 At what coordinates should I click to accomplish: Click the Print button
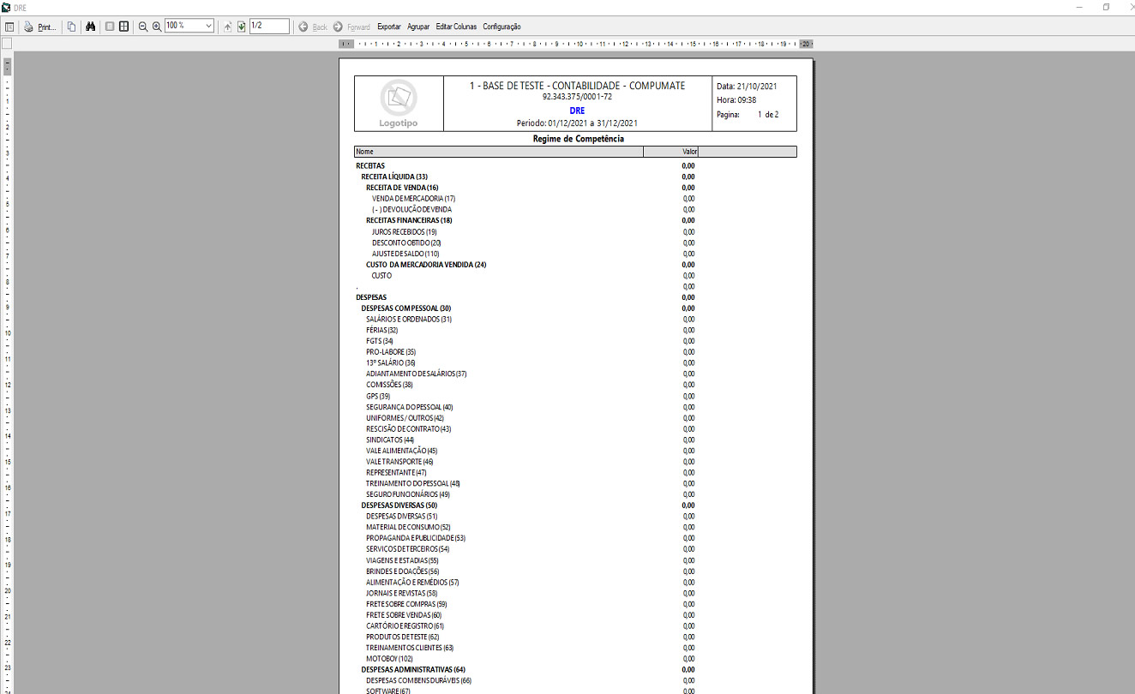pyautogui.click(x=39, y=27)
